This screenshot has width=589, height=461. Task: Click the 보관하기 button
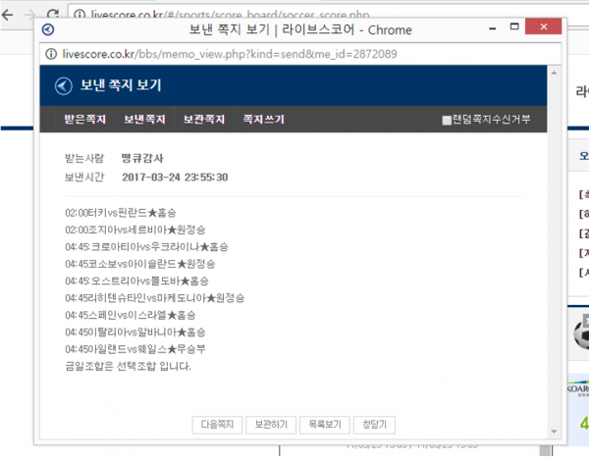pos(271,425)
